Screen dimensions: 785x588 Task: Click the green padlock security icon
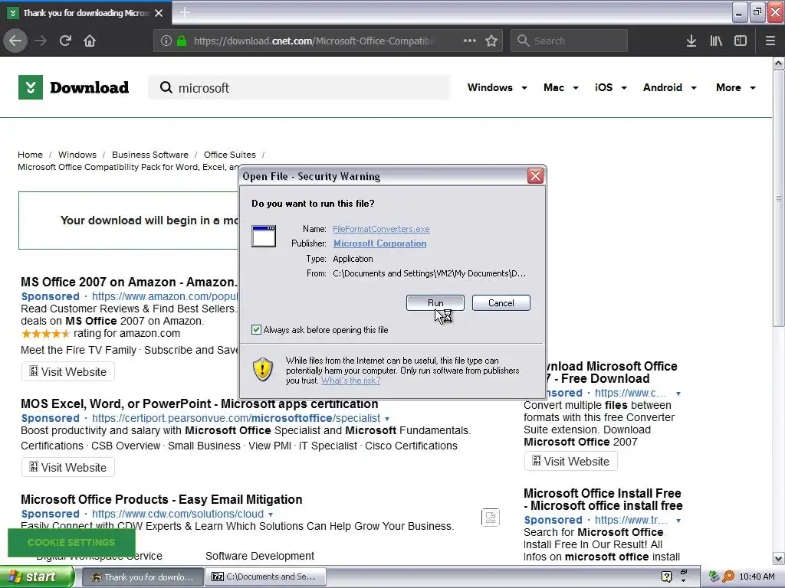coord(182,41)
